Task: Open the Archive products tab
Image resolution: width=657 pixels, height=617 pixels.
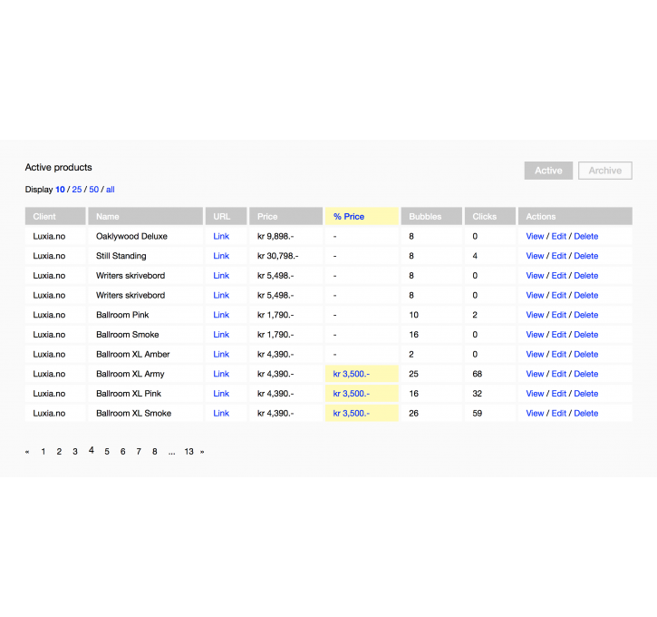Action: [604, 171]
